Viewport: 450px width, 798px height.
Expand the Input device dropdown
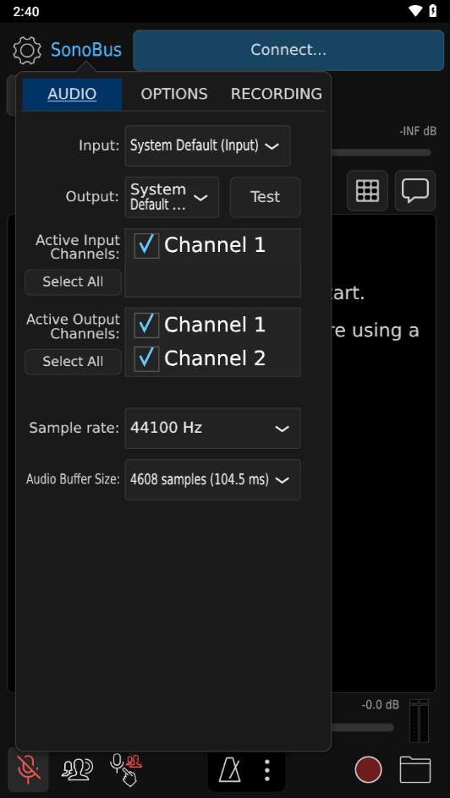click(208, 146)
